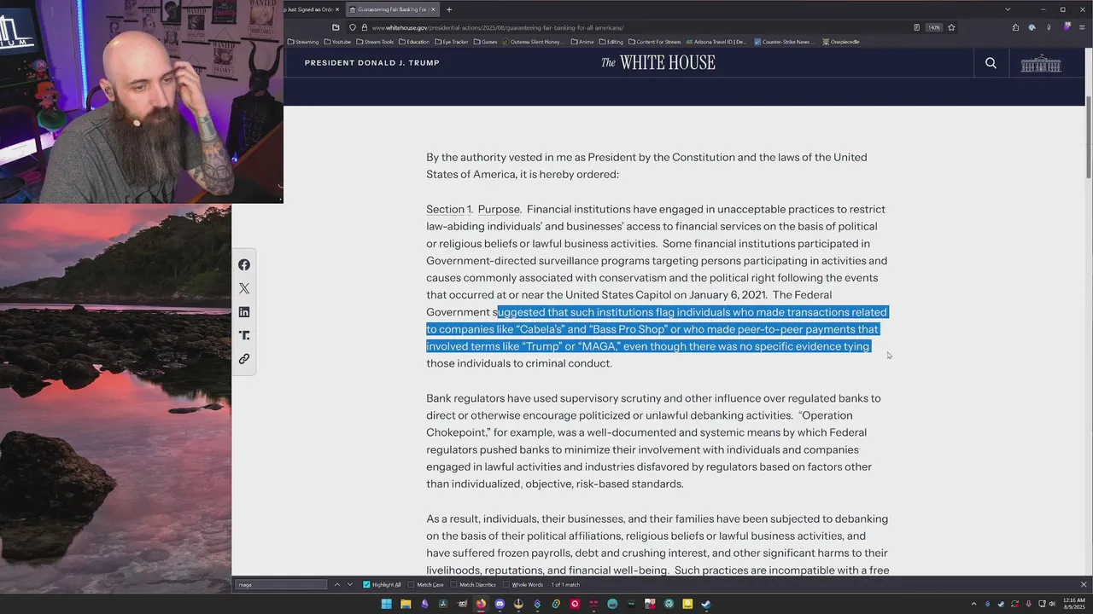Open the taskbar clock showing 12:16 AM
Image resolution: width=1093 pixels, height=614 pixels.
pos(1074,604)
